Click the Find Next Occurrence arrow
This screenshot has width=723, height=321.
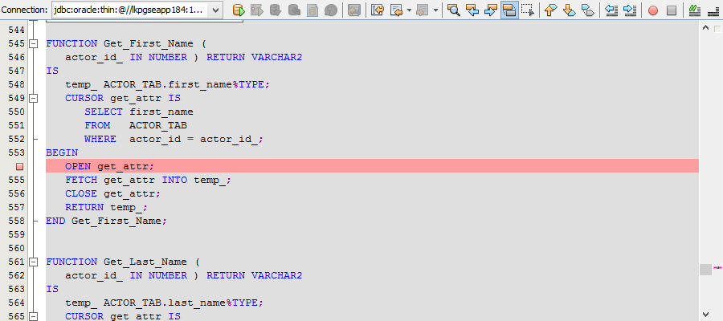pos(491,10)
